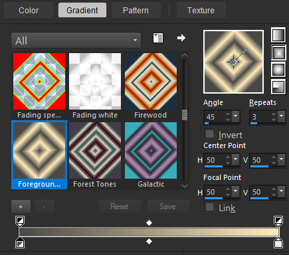This screenshot has height=255, width=289.
Task: Open the Angle value dropdown arrow
Action: point(235,116)
